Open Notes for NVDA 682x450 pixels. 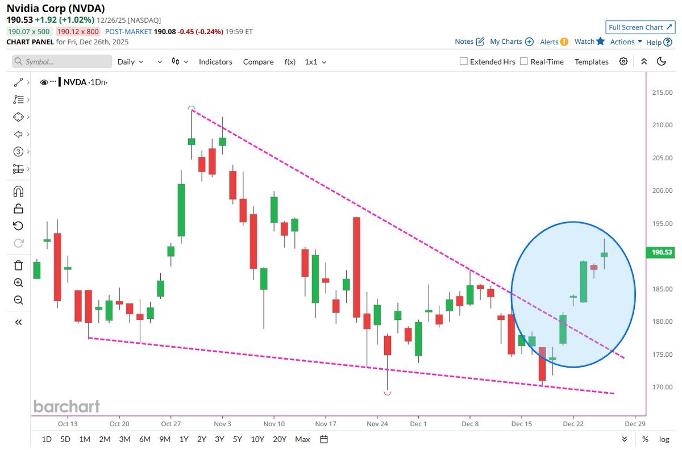469,41
